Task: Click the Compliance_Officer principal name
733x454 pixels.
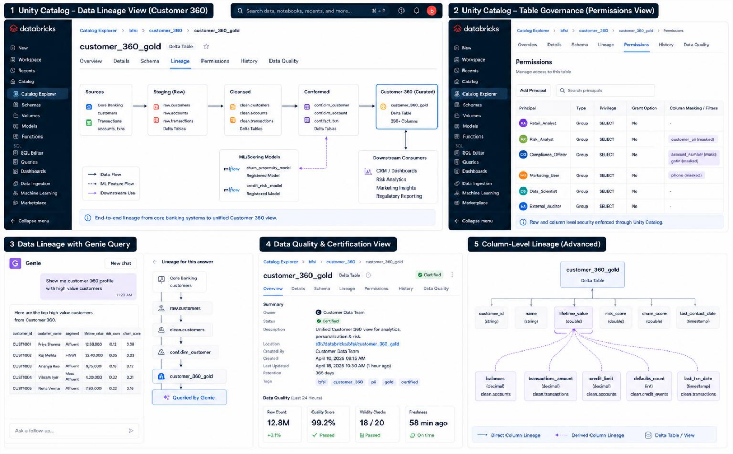Action: click(549, 155)
